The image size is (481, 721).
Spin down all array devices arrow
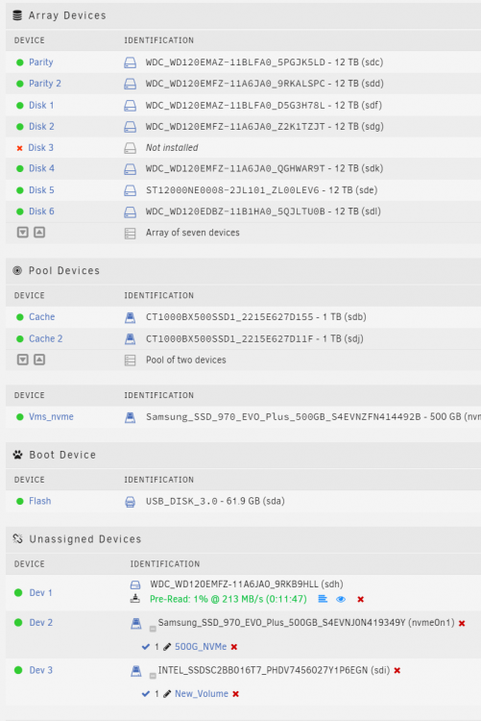[22, 233]
